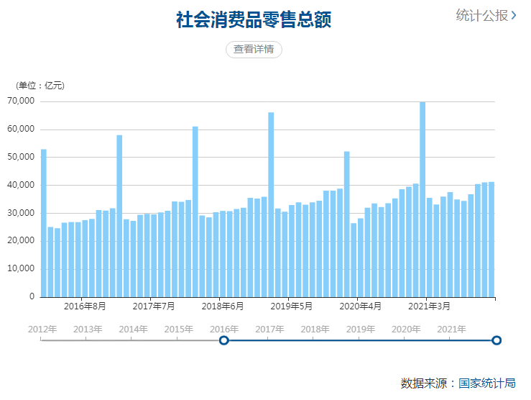Image resolution: width=531 pixels, height=400 pixels.
Task: Select 2021年 on the year timeline
Action: point(451,329)
